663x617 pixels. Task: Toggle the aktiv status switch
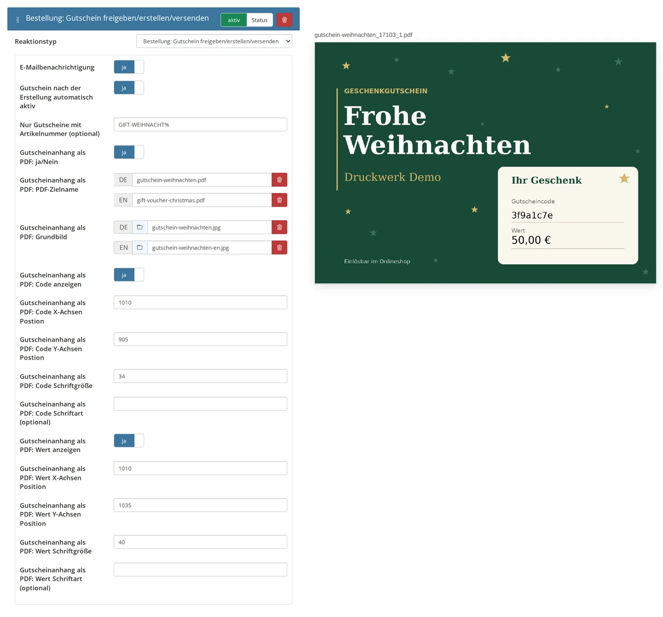[x=234, y=20]
